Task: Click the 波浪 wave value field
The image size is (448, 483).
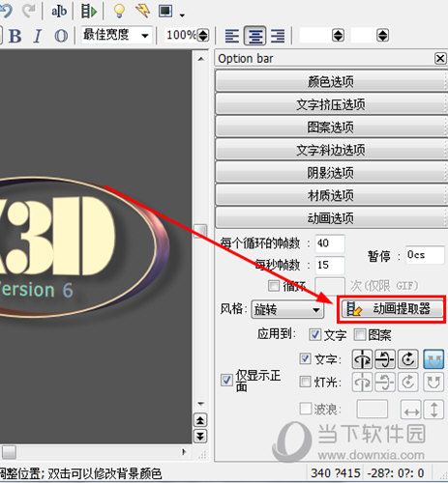Action: 373,409
